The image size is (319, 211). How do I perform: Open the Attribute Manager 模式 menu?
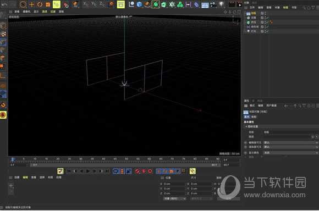[252, 105]
